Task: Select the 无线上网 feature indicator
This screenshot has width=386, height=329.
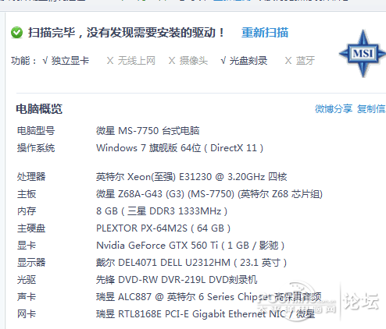Action: pos(131,61)
